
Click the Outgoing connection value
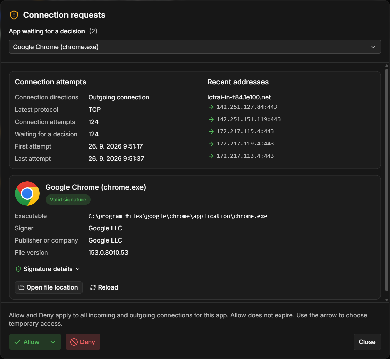pos(119,97)
